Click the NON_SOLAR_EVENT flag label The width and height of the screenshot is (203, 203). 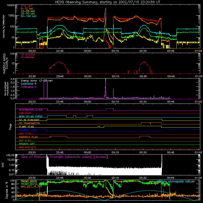pos(31,116)
